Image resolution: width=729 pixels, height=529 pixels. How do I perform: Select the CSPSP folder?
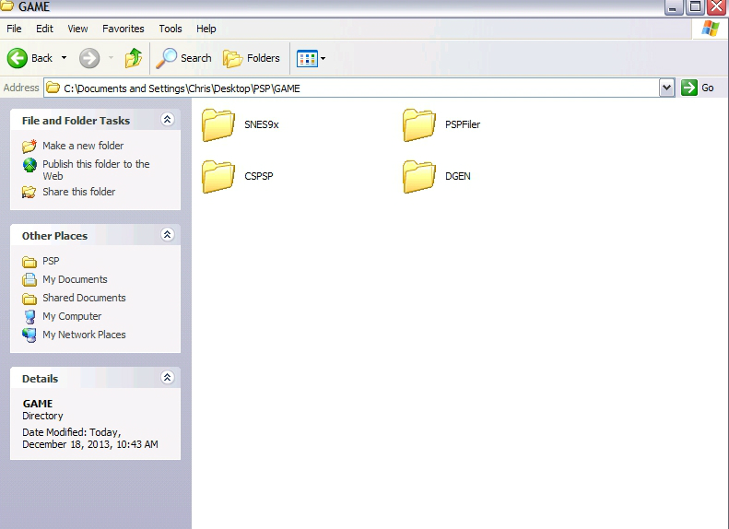[x=218, y=176]
